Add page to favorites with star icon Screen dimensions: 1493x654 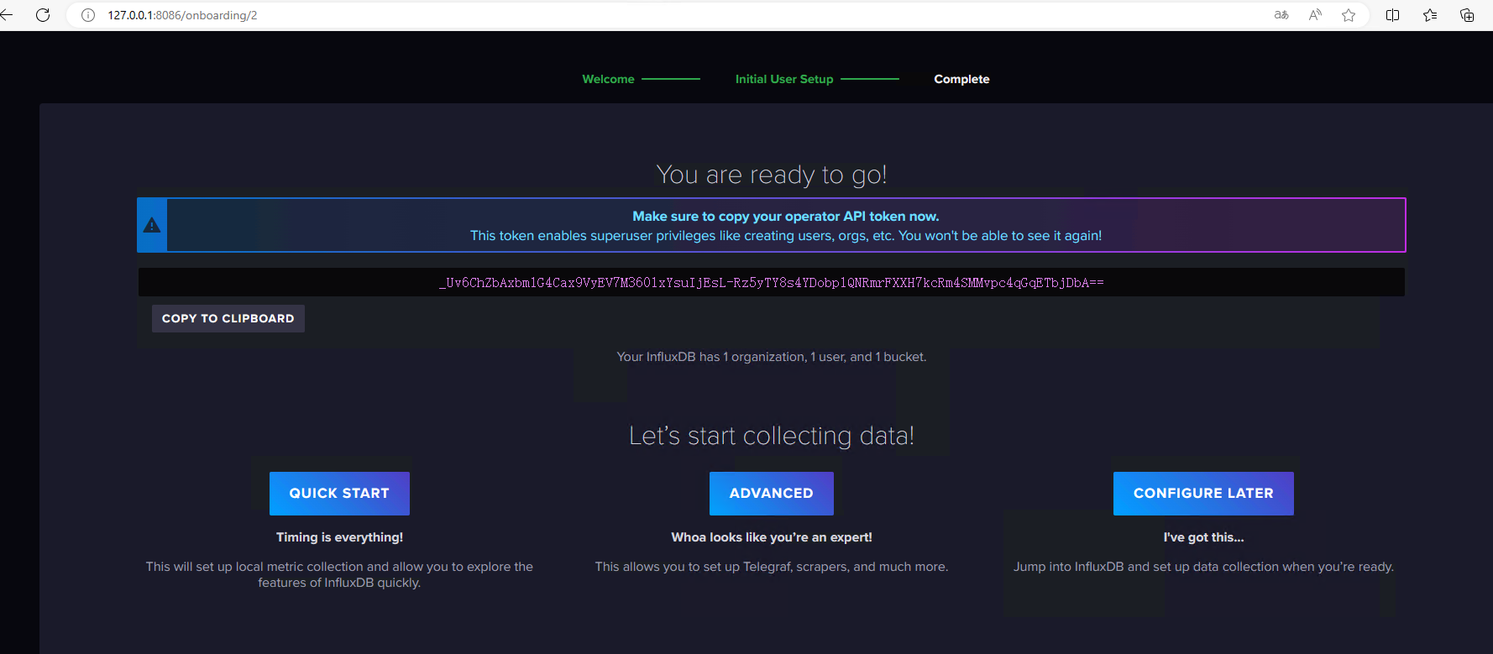point(1349,15)
